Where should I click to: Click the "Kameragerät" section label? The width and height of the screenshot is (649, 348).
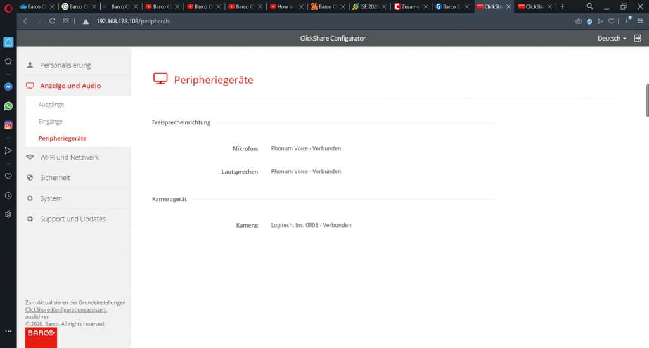click(169, 199)
